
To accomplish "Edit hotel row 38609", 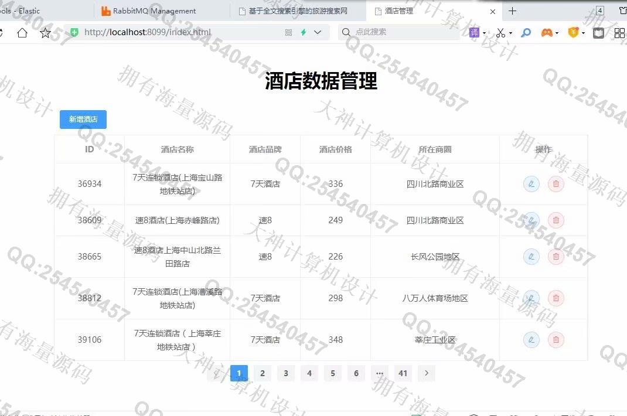I will click(531, 220).
